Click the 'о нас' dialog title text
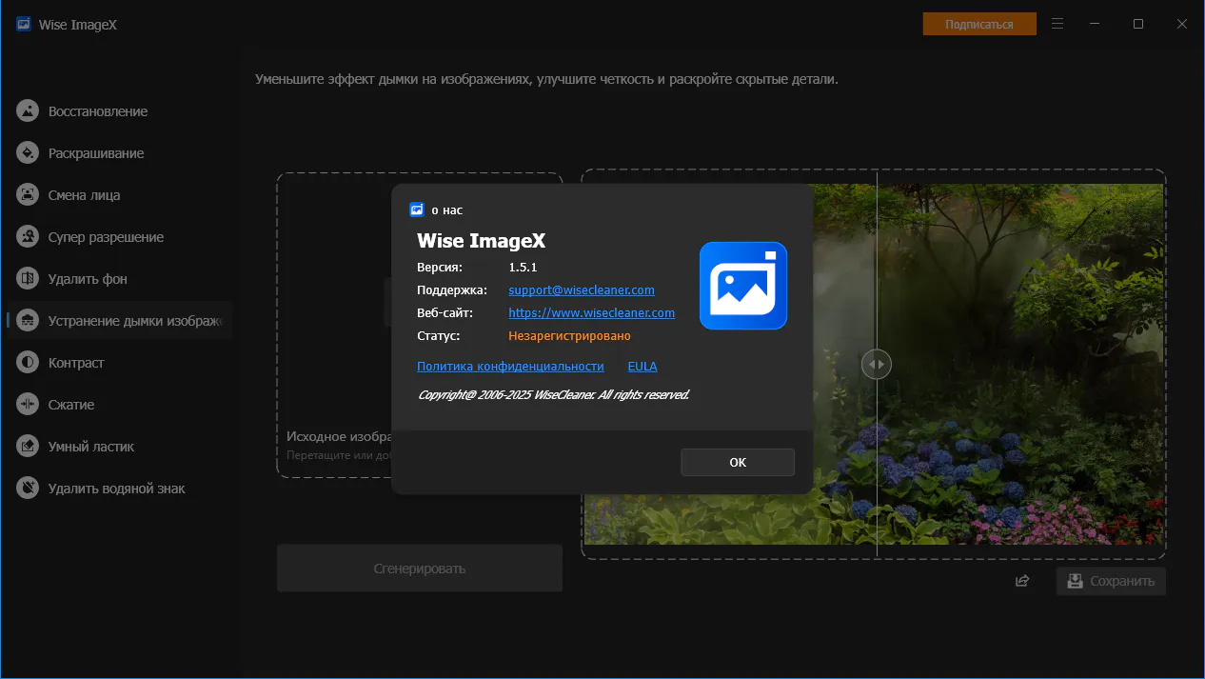 (447, 210)
